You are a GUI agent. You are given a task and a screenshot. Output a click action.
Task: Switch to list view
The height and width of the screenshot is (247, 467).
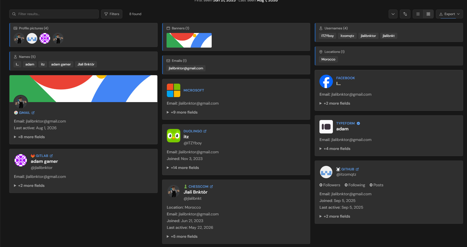(418, 14)
